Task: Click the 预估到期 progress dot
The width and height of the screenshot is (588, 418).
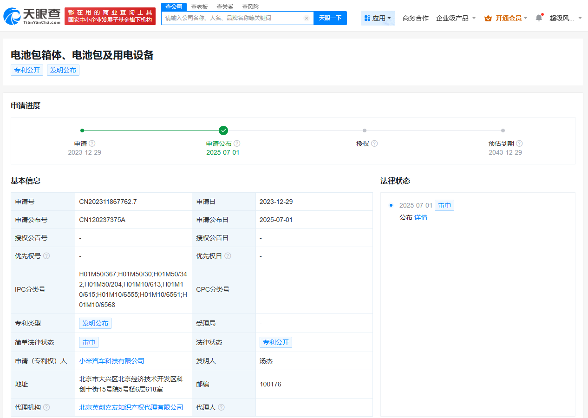Action: point(503,131)
